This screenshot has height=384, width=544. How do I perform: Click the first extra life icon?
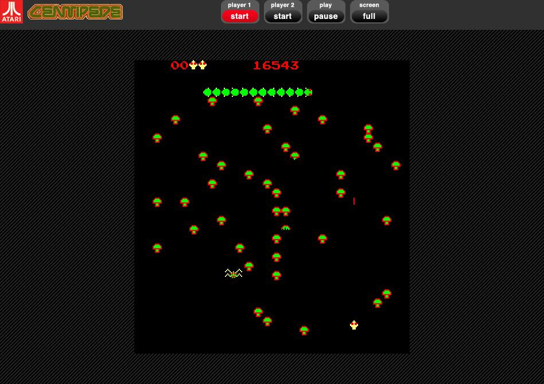coord(193,65)
